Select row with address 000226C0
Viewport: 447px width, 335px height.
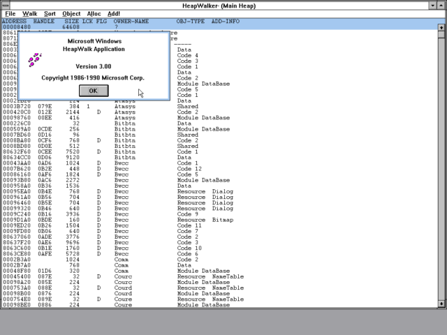click(x=219, y=124)
